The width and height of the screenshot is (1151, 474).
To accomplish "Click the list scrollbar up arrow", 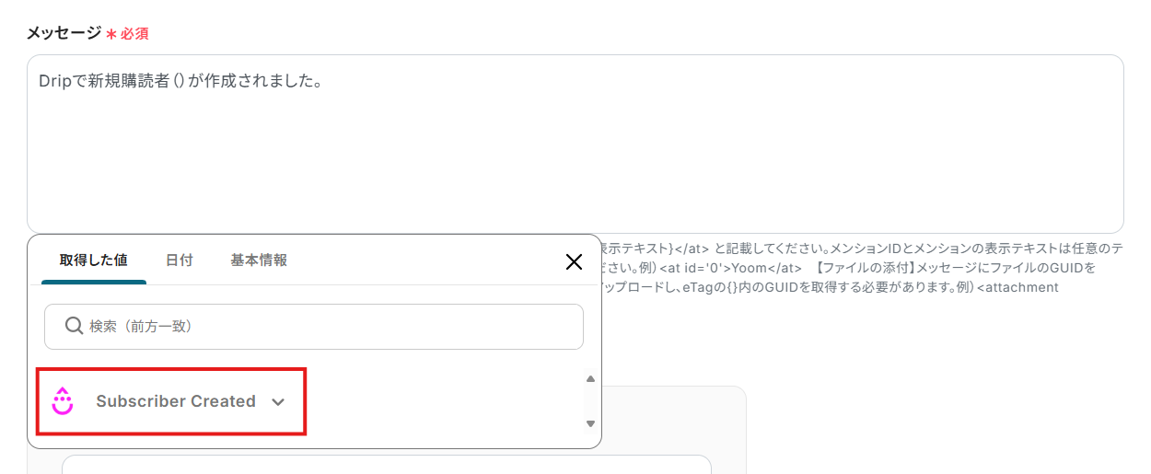I will [591, 378].
